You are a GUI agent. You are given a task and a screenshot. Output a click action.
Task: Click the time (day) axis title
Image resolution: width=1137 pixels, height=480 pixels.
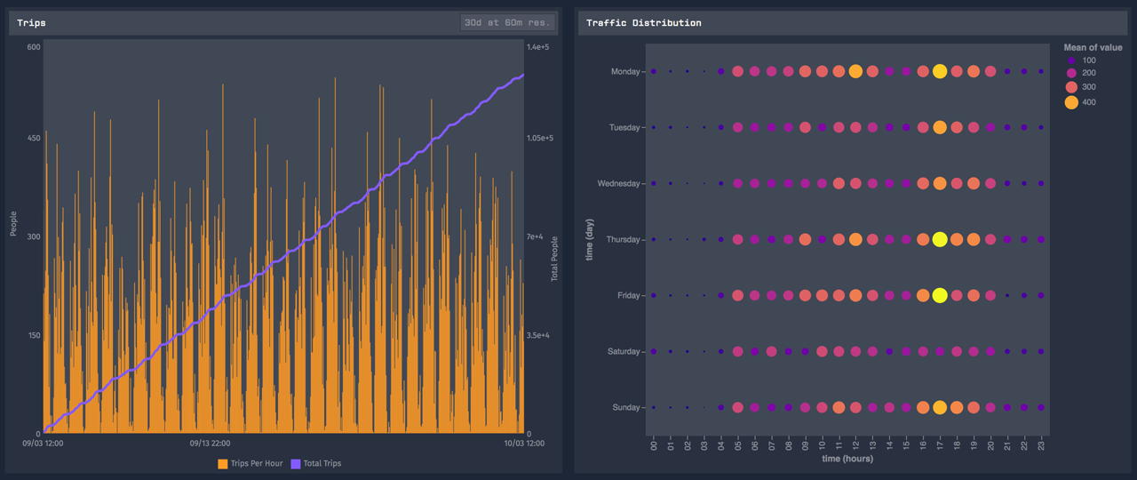(x=590, y=239)
